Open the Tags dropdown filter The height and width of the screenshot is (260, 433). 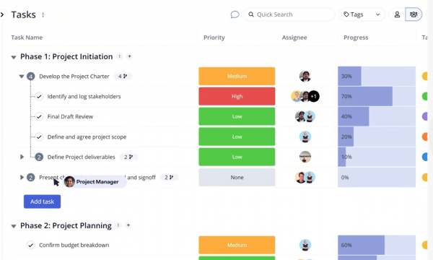click(362, 14)
